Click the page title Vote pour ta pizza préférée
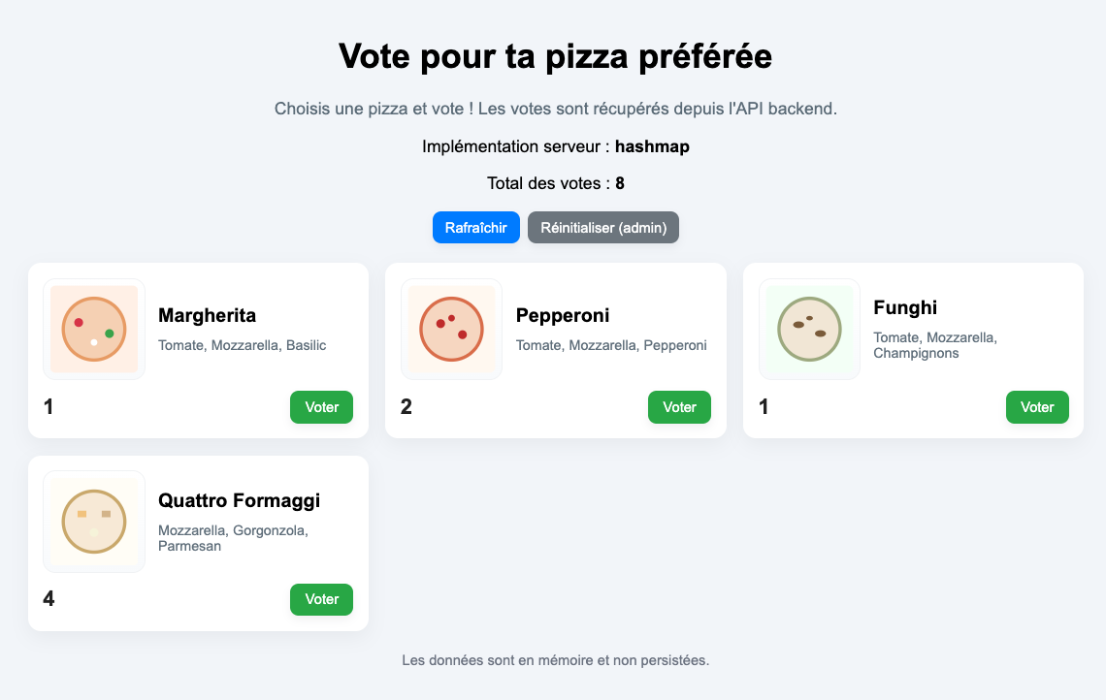The image size is (1106, 700). (554, 56)
